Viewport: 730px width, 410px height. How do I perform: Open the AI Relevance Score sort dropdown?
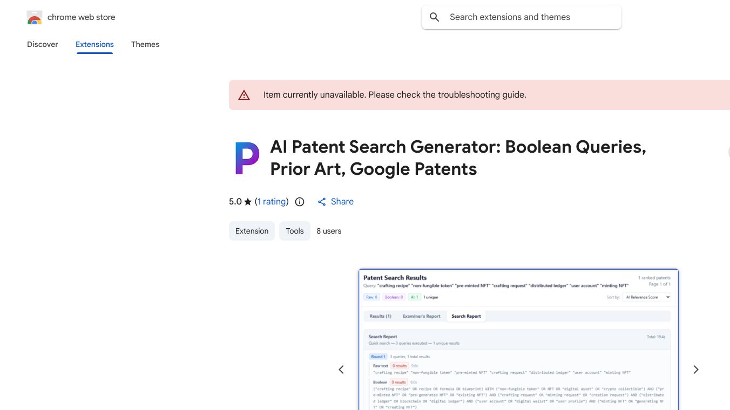click(647, 297)
